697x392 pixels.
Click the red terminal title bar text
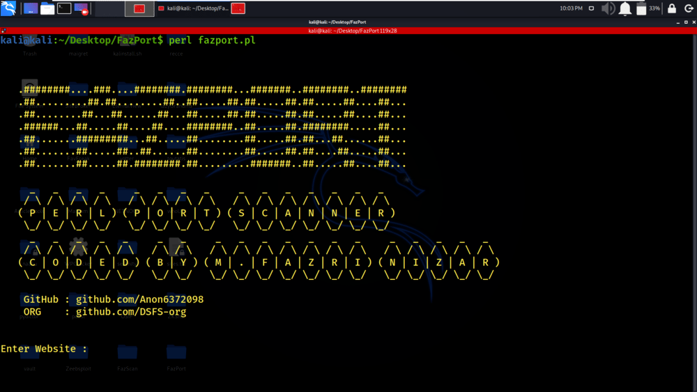[353, 31]
